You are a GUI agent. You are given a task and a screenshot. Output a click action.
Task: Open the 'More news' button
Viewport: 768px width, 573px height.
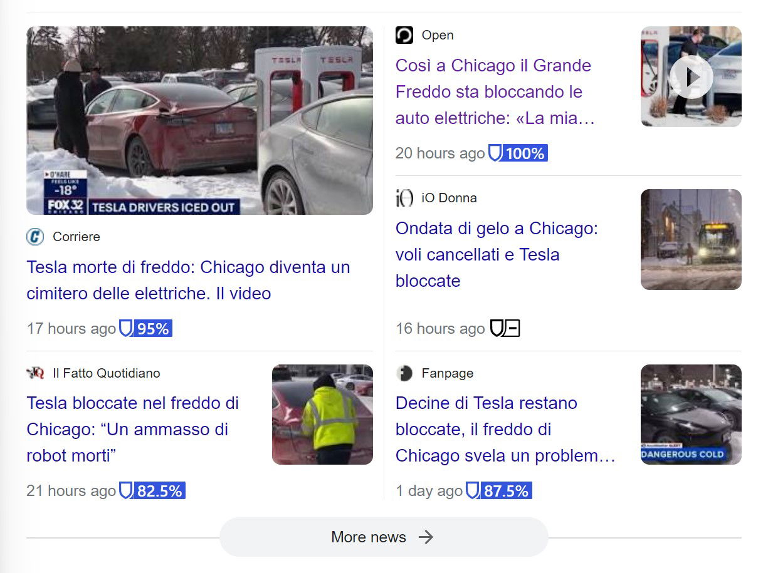pos(383,537)
